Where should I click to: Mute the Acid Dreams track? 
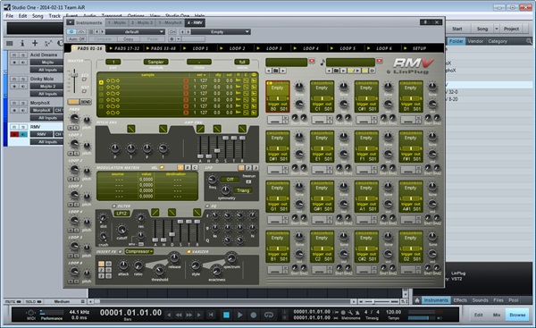(14, 55)
